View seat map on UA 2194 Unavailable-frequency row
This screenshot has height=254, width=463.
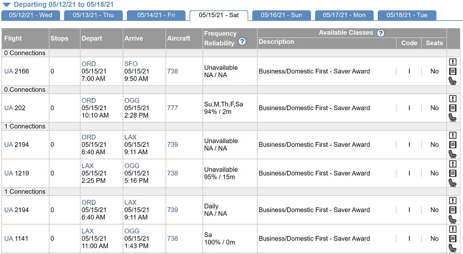(453, 154)
